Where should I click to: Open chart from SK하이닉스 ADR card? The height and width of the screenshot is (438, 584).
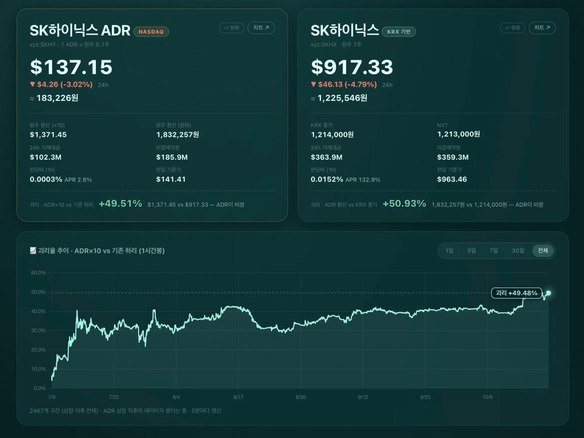pyautogui.click(x=261, y=28)
